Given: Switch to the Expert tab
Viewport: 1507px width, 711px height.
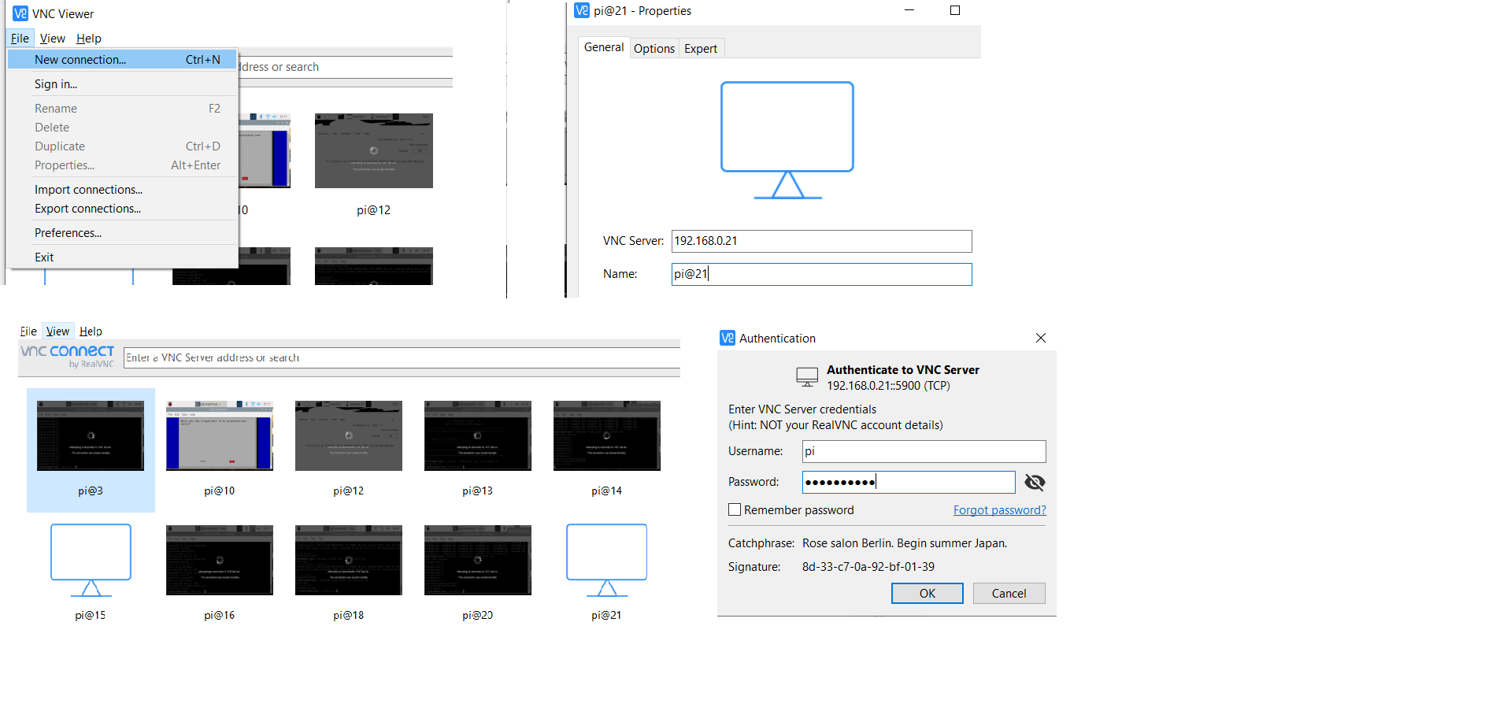Looking at the screenshot, I should pos(700,49).
